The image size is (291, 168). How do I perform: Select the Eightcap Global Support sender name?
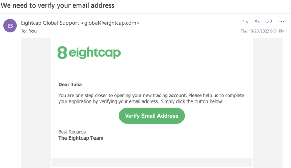point(50,23)
